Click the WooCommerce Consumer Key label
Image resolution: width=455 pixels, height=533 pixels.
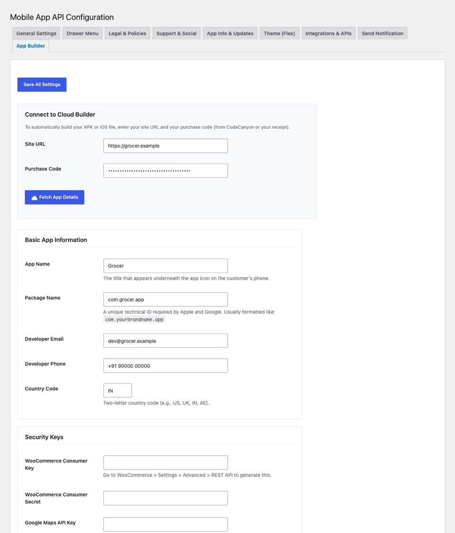click(56, 464)
